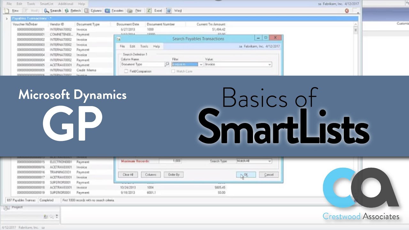
Task: Open the Search Type dropdown showing Match All
Action: (269, 161)
